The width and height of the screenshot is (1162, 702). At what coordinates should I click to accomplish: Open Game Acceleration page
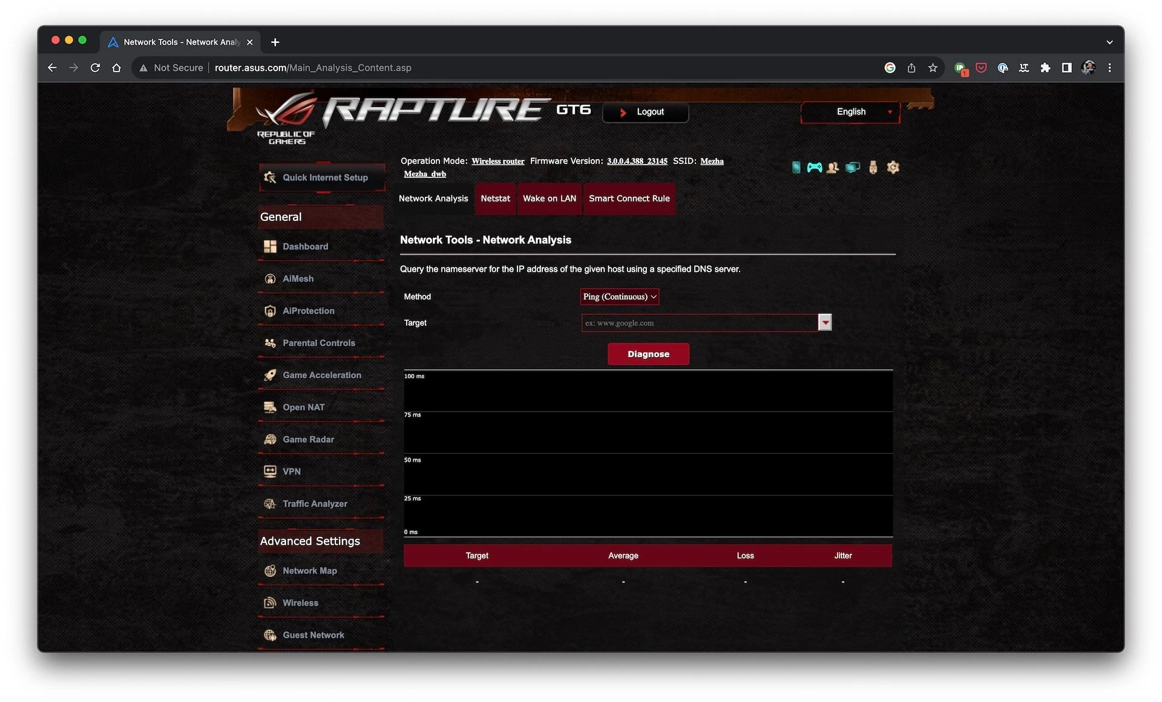pyautogui.click(x=321, y=375)
